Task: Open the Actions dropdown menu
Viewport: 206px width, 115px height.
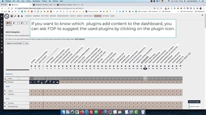Action: pos(106,16)
